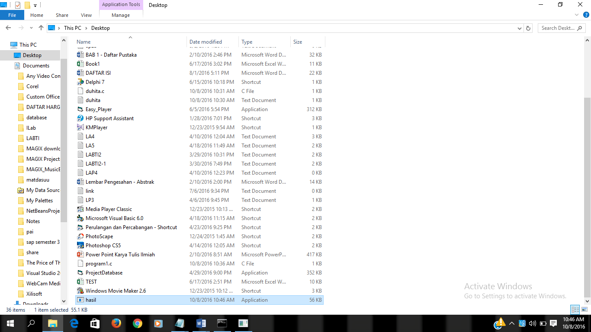Click the Windows Store taskbar icon

pyautogui.click(x=95, y=323)
